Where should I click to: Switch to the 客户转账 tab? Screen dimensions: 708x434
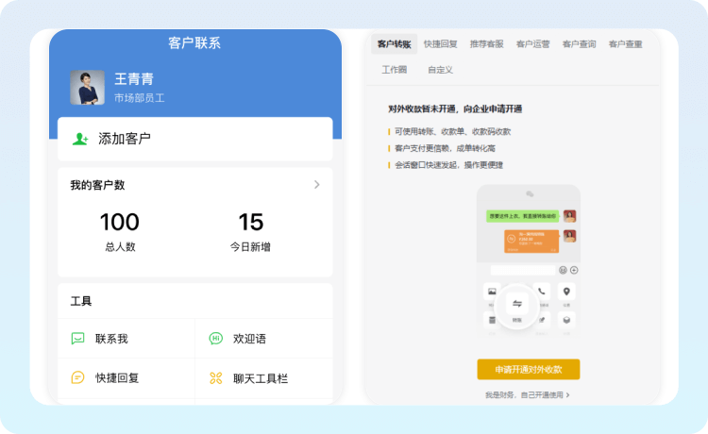394,44
